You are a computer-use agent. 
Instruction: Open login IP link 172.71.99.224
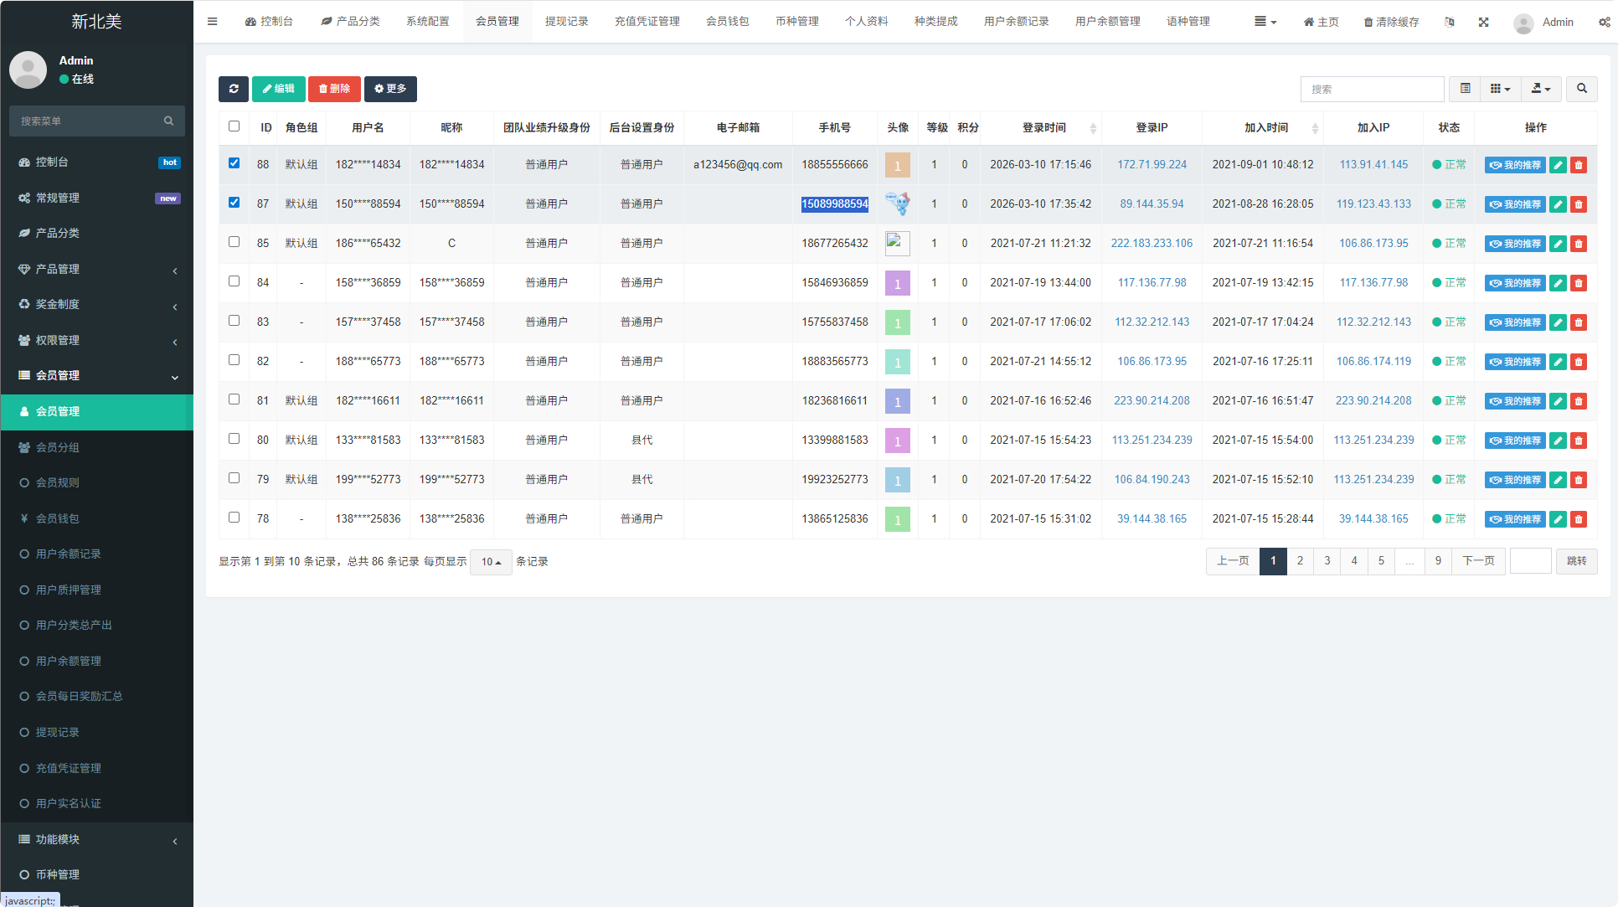pyautogui.click(x=1152, y=165)
